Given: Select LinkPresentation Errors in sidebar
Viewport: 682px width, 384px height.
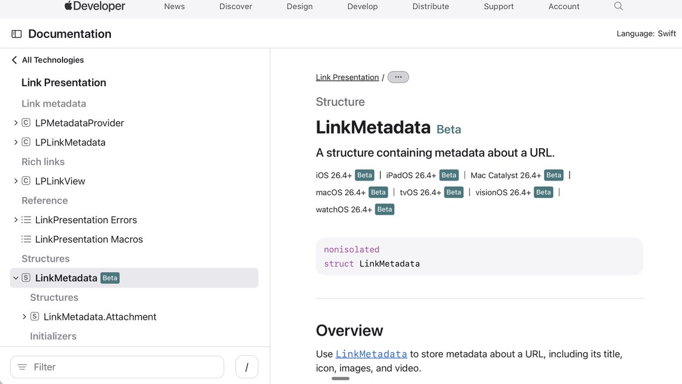Looking at the screenshot, I should pyautogui.click(x=86, y=220).
